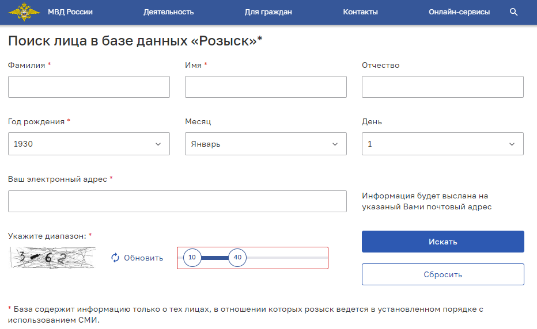This screenshot has width=537, height=329.
Task: Click the refresh captcha arrows icon
Action: pyautogui.click(x=115, y=258)
